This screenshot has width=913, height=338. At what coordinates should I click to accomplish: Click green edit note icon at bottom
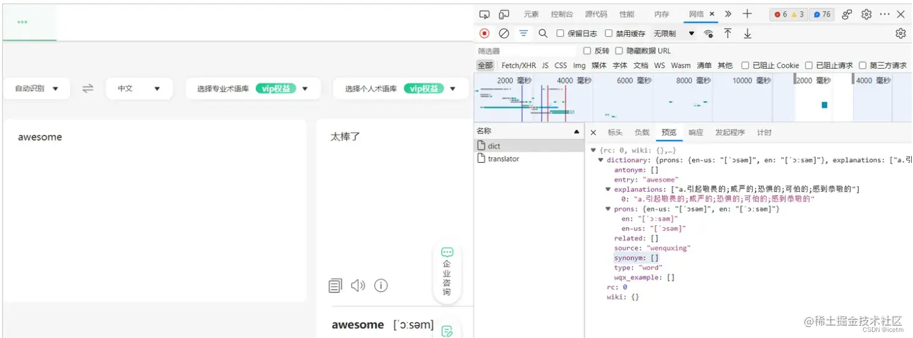pyautogui.click(x=447, y=331)
